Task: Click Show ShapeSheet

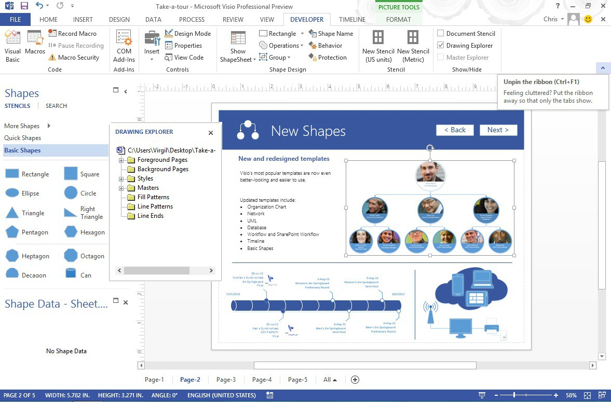Action: (x=237, y=45)
